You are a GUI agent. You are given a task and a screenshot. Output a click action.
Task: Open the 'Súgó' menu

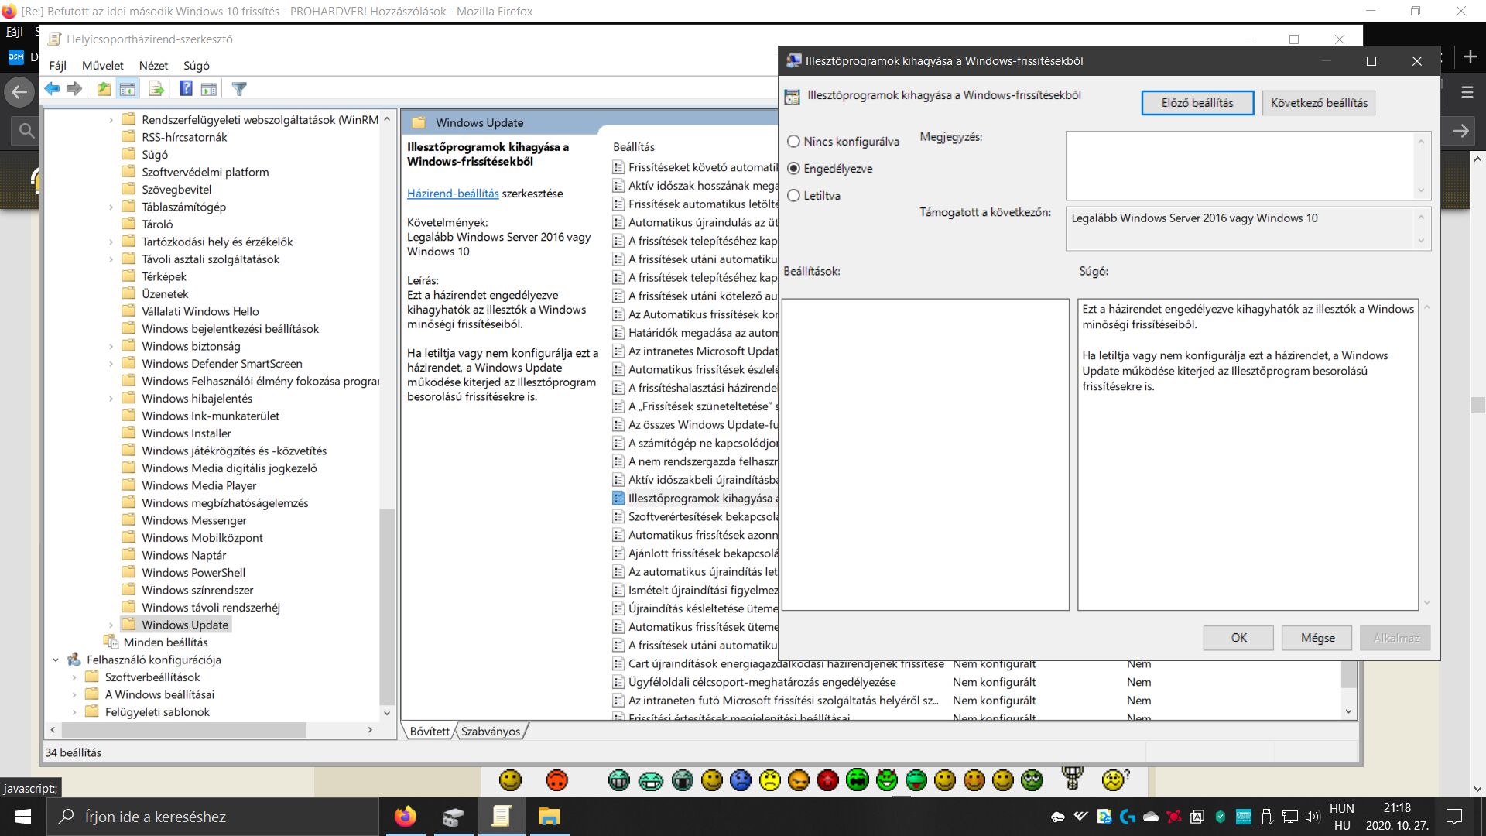(x=197, y=66)
